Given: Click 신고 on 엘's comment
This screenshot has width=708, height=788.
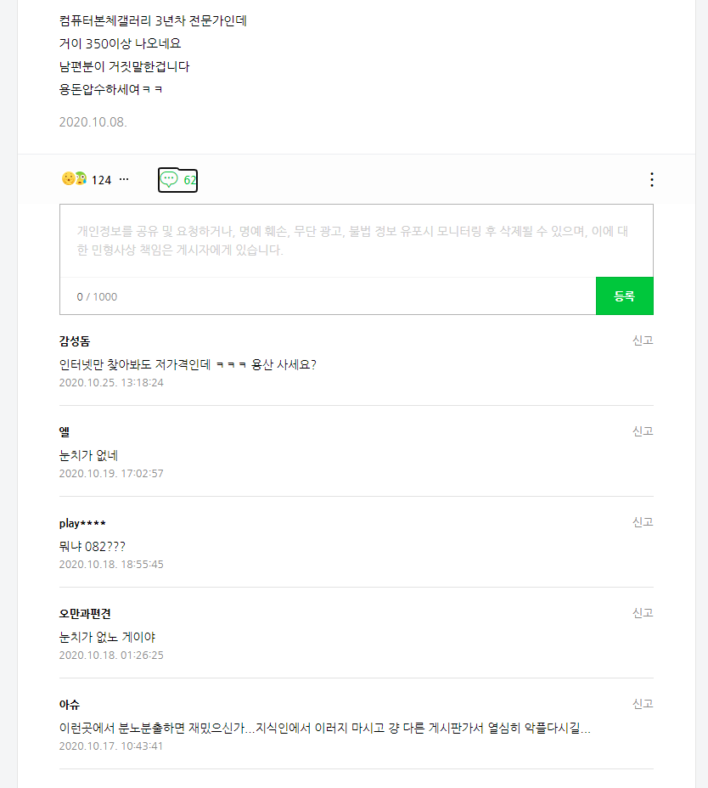Looking at the screenshot, I should click(643, 431).
